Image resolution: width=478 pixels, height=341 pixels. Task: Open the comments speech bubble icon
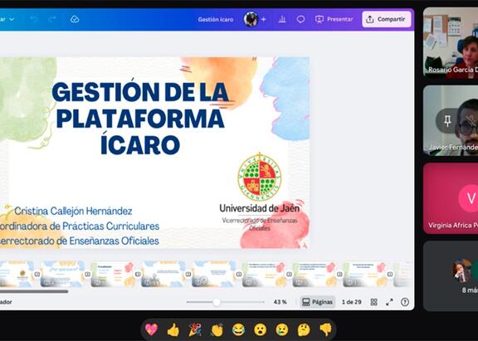click(300, 20)
